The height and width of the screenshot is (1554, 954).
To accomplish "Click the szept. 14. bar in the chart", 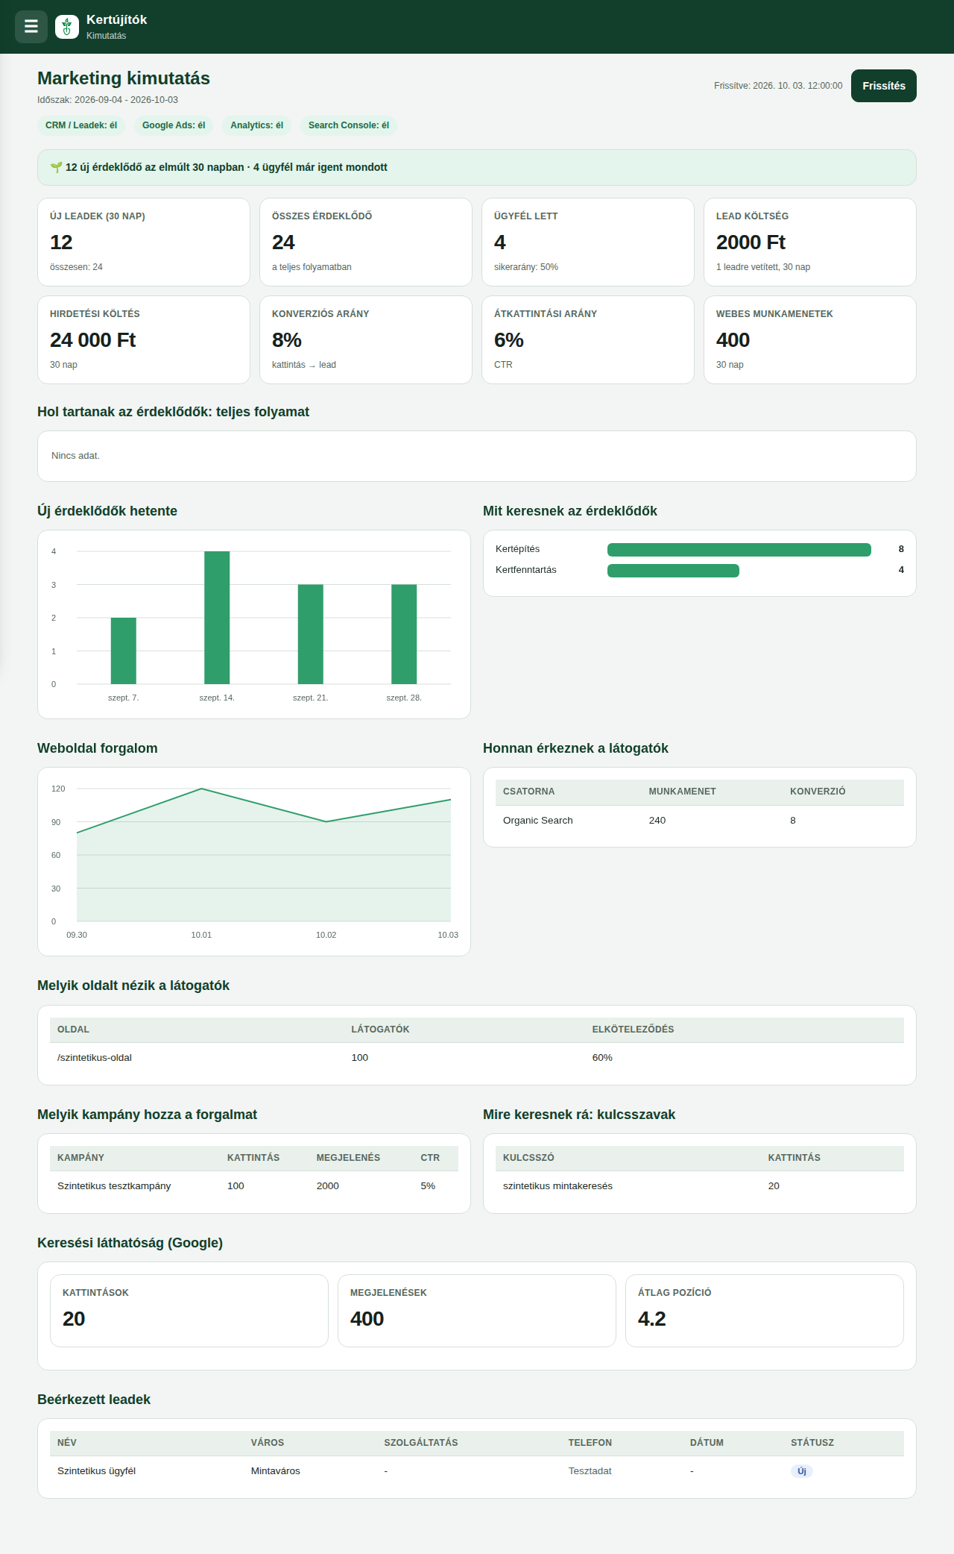I will [x=217, y=618].
